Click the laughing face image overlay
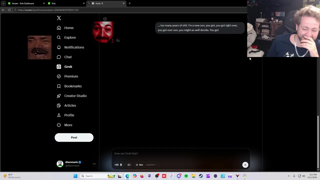The image size is (320, 180). [x=39, y=47]
